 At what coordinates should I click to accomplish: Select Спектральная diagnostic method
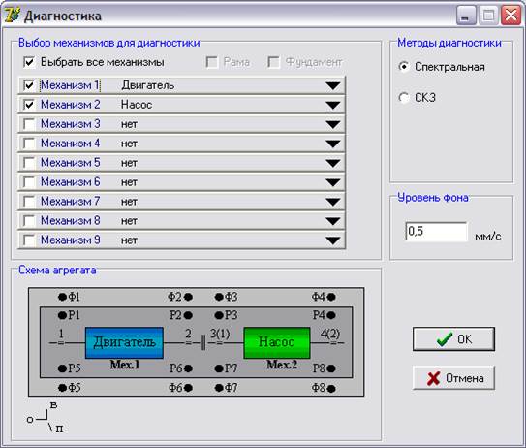click(x=404, y=67)
